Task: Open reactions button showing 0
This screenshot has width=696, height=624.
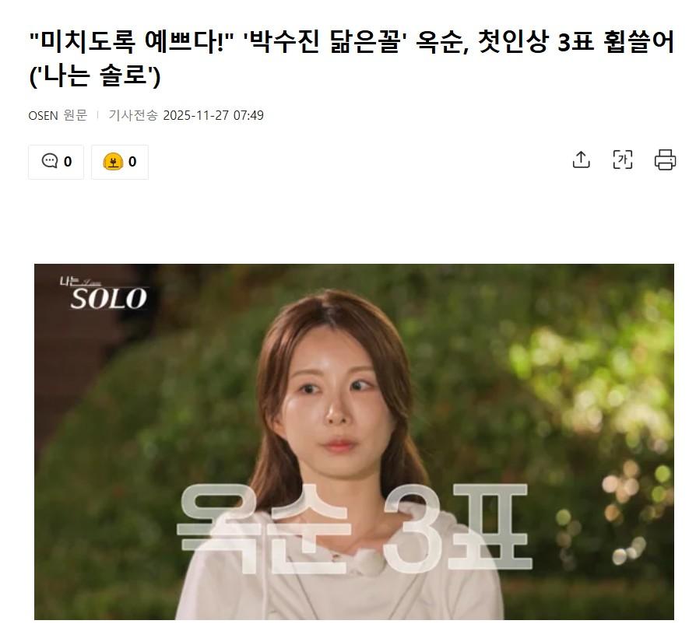Action: [x=120, y=162]
